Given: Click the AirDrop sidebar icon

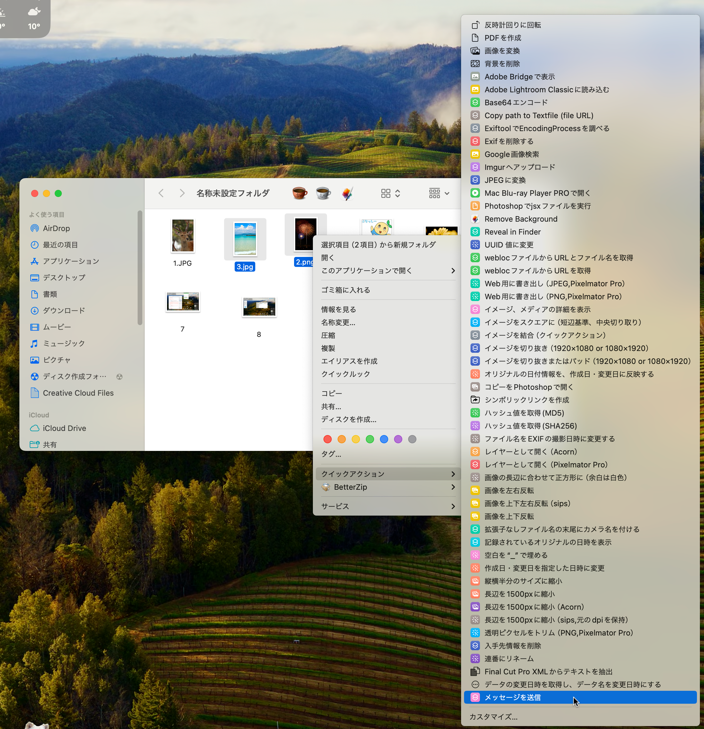Looking at the screenshot, I should pyautogui.click(x=35, y=228).
